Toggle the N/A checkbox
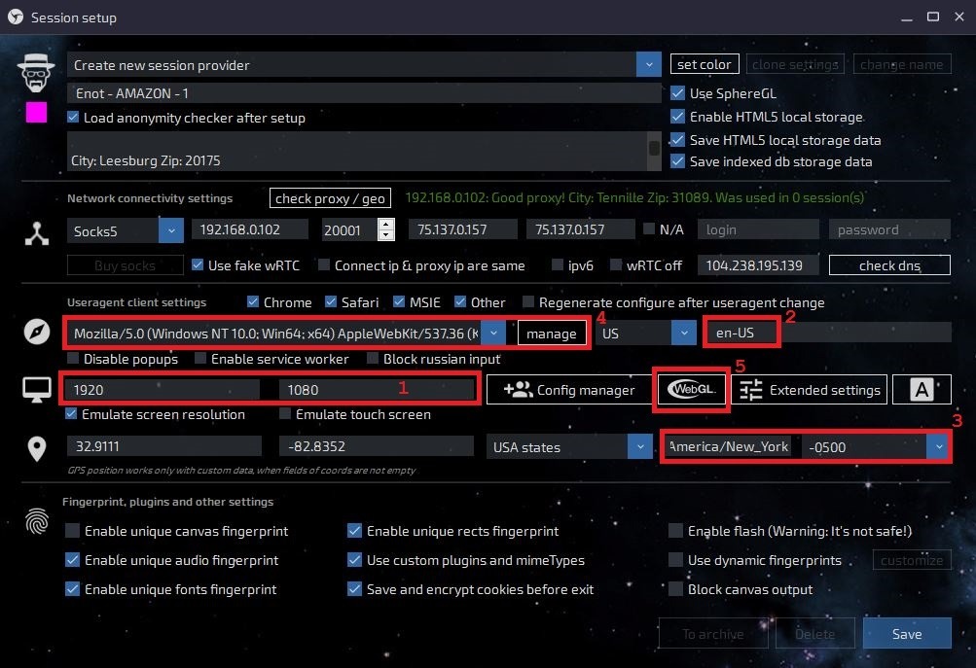This screenshot has width=976, height=668. 649,229
